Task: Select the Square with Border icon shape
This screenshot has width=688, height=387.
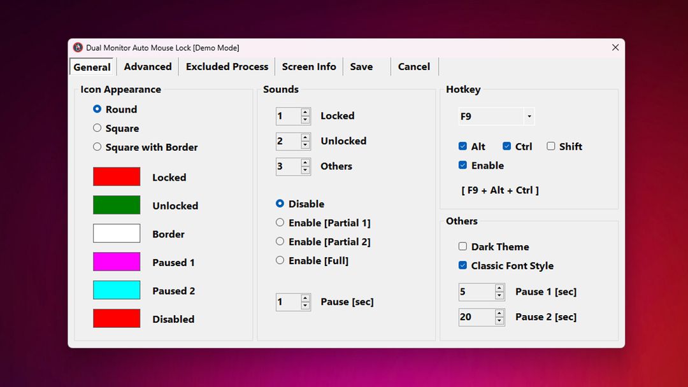Action: click(x=97, y=147)
